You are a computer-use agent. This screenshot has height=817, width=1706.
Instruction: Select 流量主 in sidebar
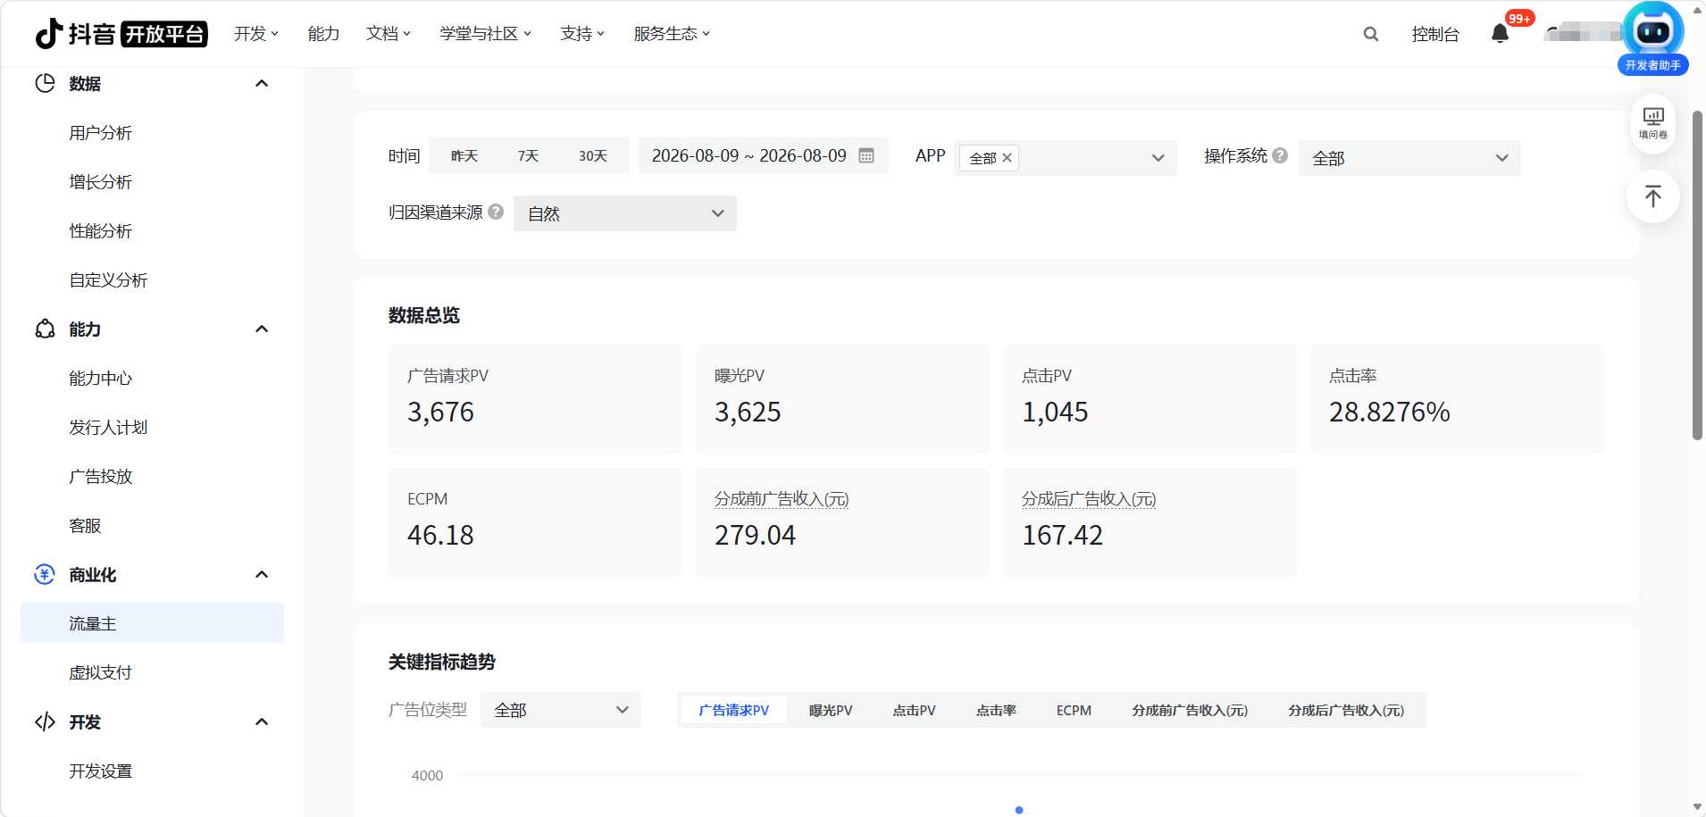point(152,623)
